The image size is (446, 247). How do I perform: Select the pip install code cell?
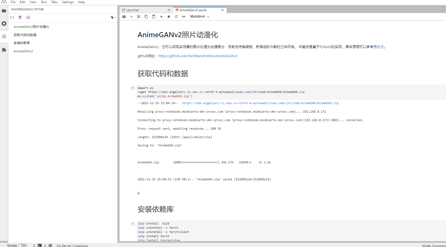point(291,231)
